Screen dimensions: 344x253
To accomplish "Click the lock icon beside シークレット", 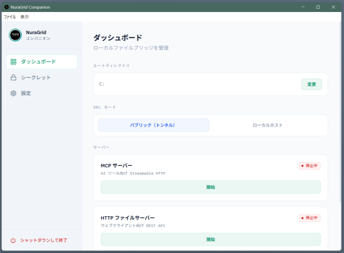I will [x=13, y=78].
